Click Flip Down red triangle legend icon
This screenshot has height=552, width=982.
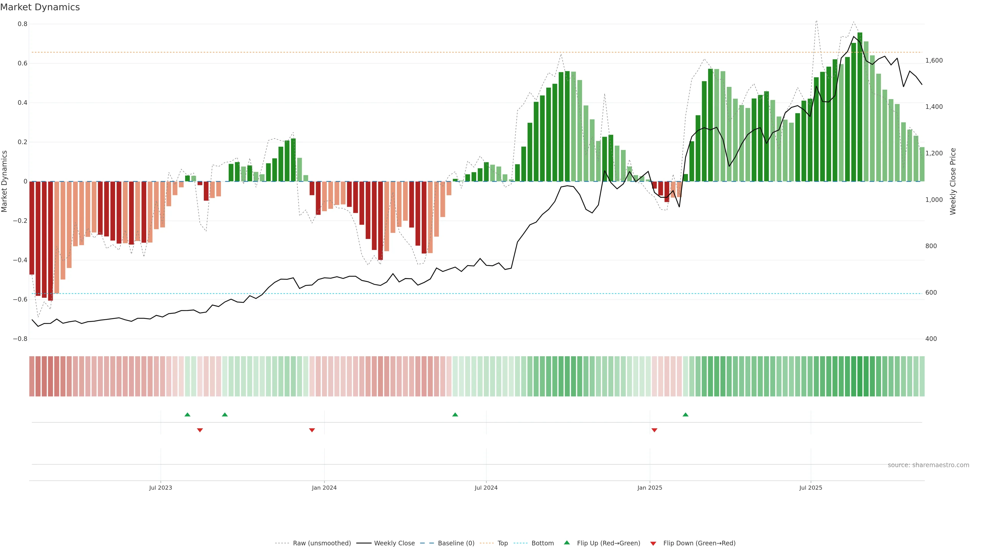pos(653,543)
